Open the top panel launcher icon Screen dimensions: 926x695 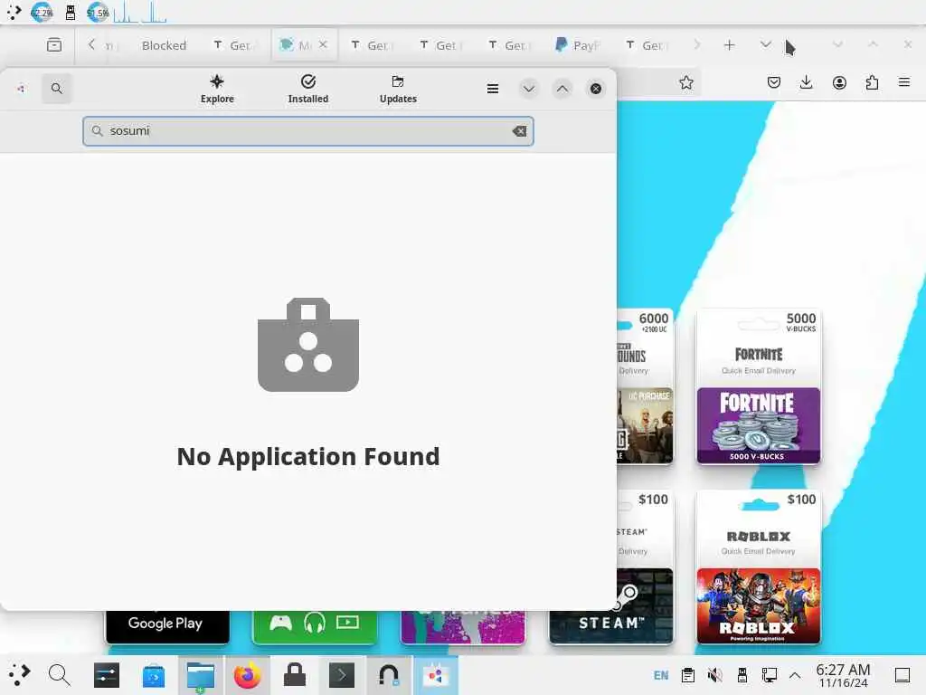tap(14, 12)
